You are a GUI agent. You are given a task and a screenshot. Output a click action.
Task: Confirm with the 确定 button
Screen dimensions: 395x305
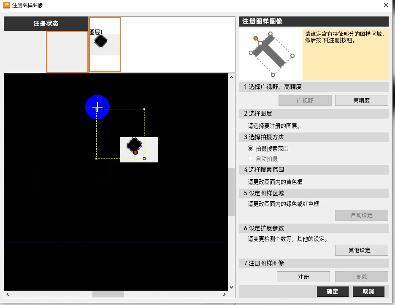click(x=333, y=292)
